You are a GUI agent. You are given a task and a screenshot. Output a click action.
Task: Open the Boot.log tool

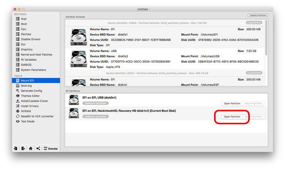click(x=26, y=86)
